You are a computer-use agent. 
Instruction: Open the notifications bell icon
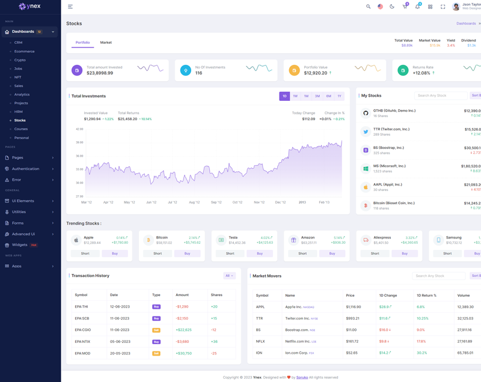[x=417, y=7]
